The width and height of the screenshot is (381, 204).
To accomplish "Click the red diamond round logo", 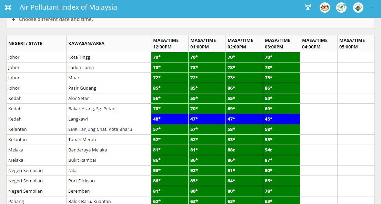I will click(x=358, y=8).
